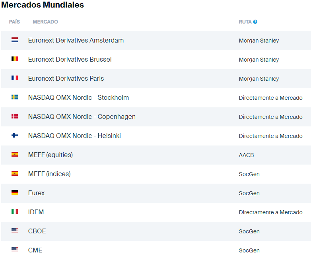Click the Mercados Mundiales heading

[x=43, y=5]
